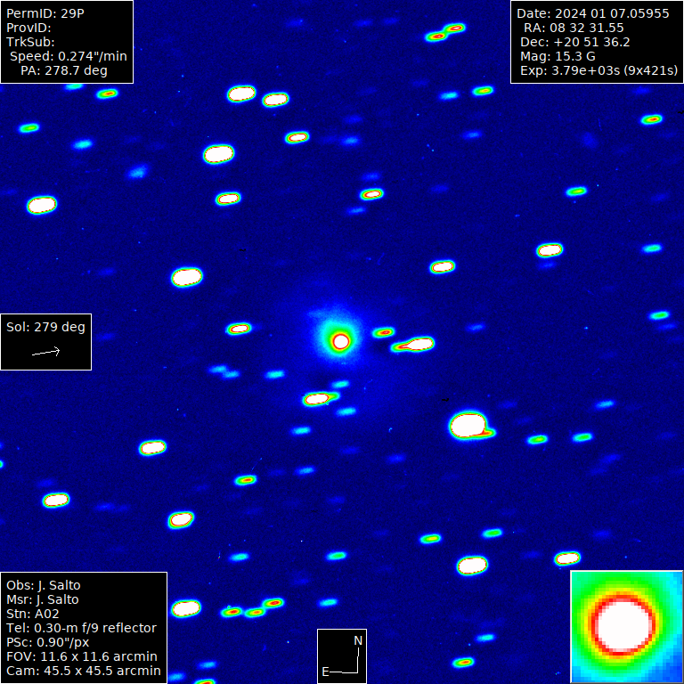Click the N/E compass orientation indicator
Screen dimensions: 684x684
pos(342,656)
